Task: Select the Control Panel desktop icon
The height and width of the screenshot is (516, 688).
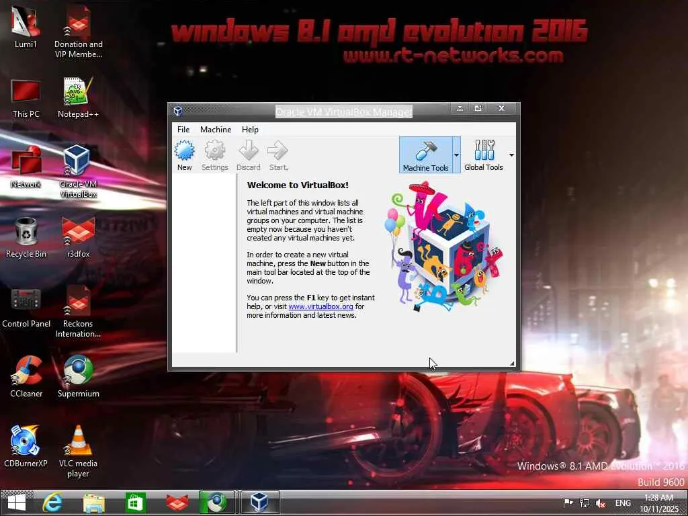Action: (26, 308)
